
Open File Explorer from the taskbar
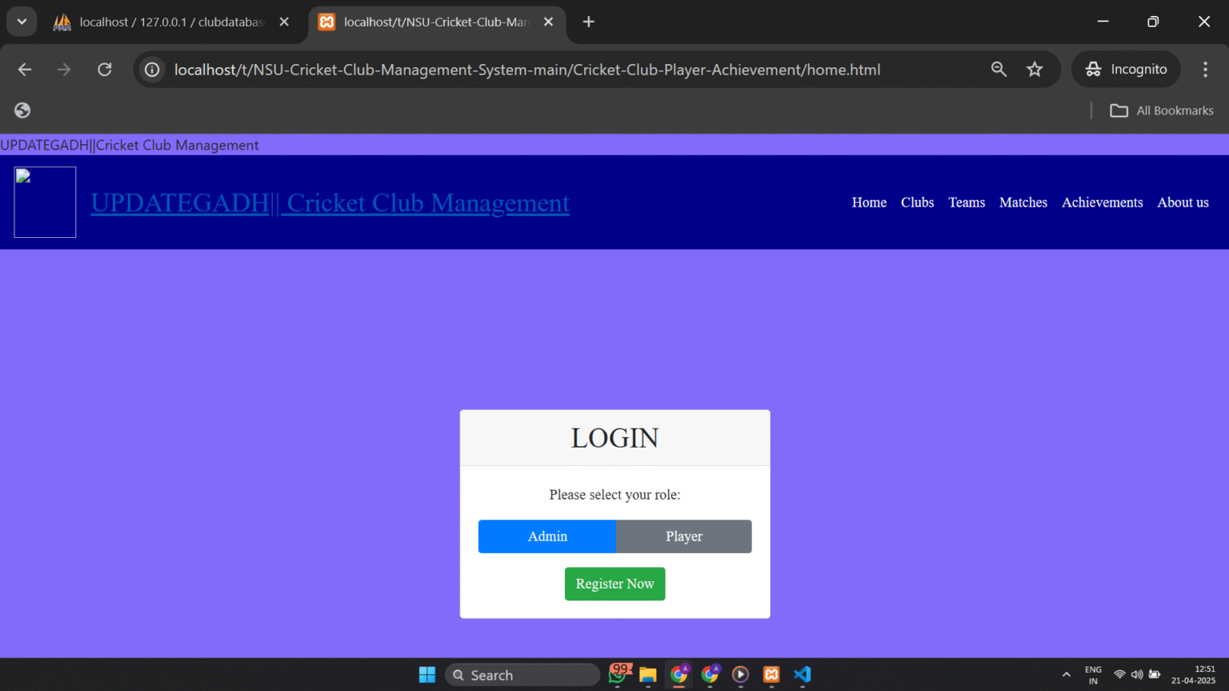(647, 675)
